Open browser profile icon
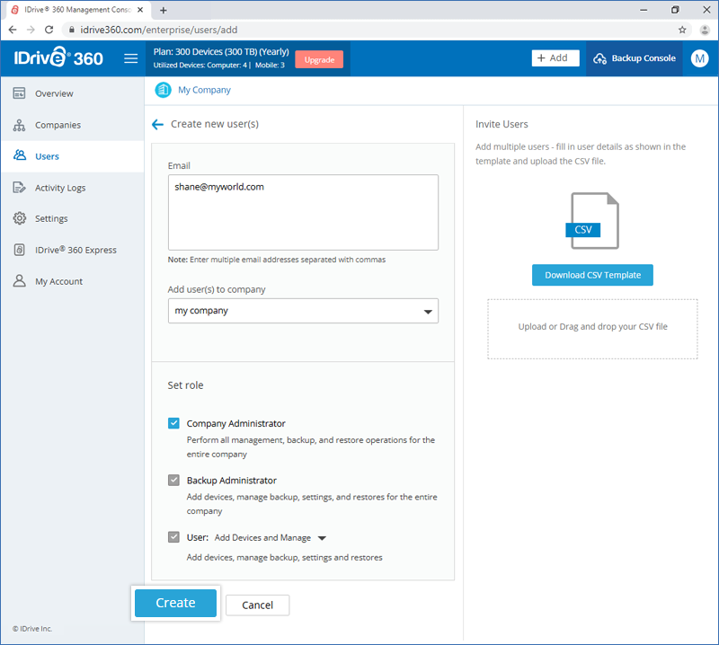This screenshot has height=645, width=719. [x=705, y=30]
